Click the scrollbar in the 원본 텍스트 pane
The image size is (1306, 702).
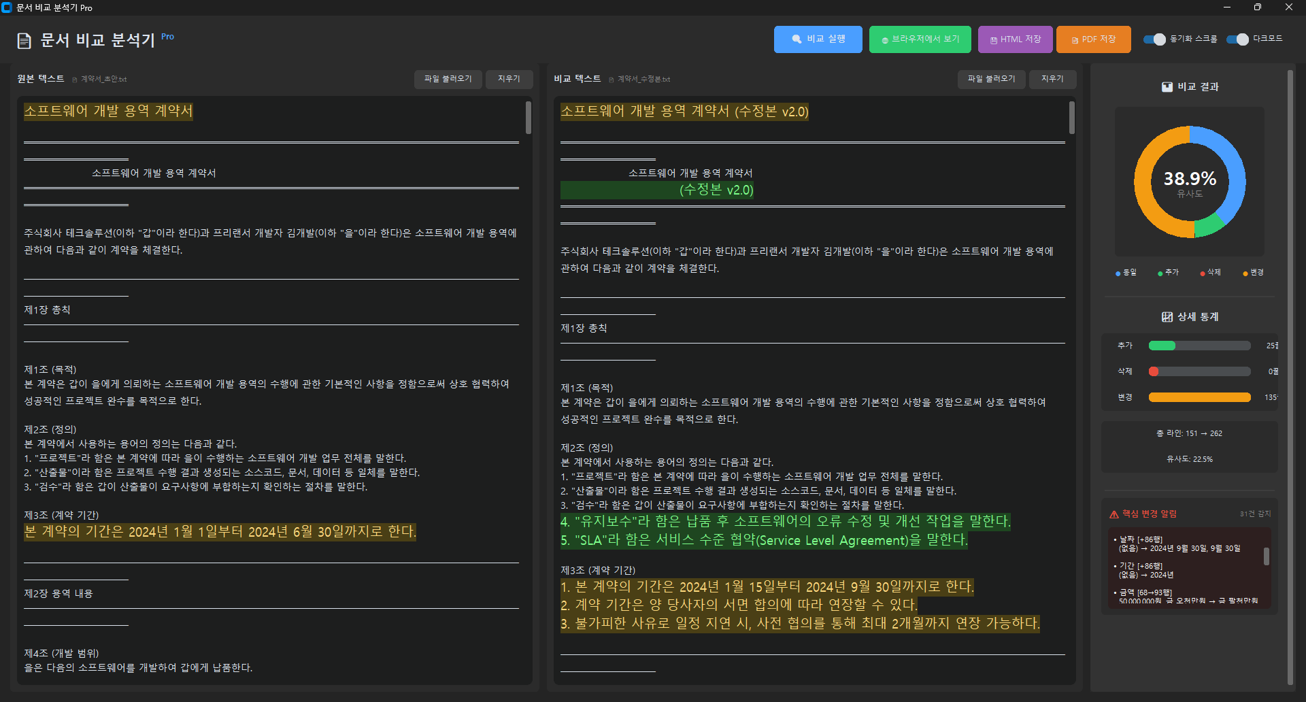tap(528, 118)
